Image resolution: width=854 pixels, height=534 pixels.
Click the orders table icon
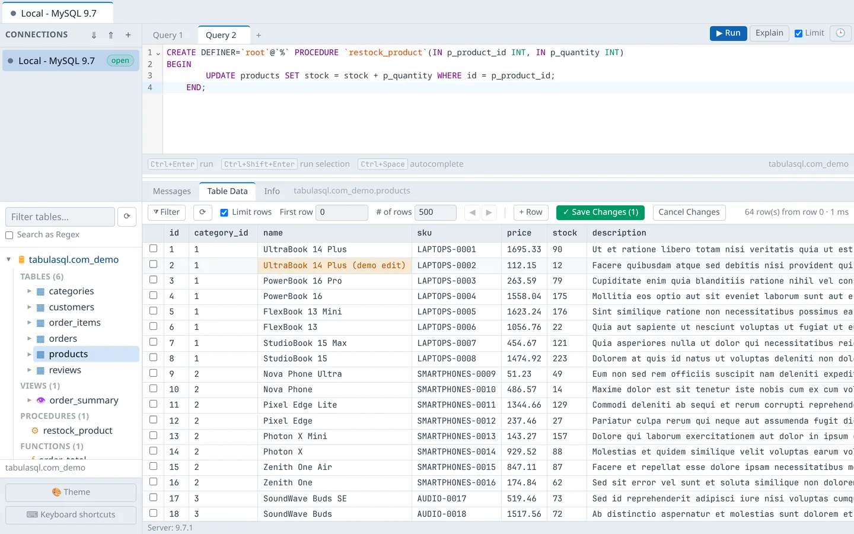click(41, 339)
